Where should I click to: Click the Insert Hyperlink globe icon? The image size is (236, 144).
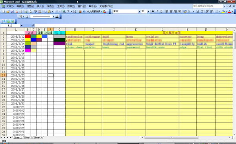tap(64, 11)
